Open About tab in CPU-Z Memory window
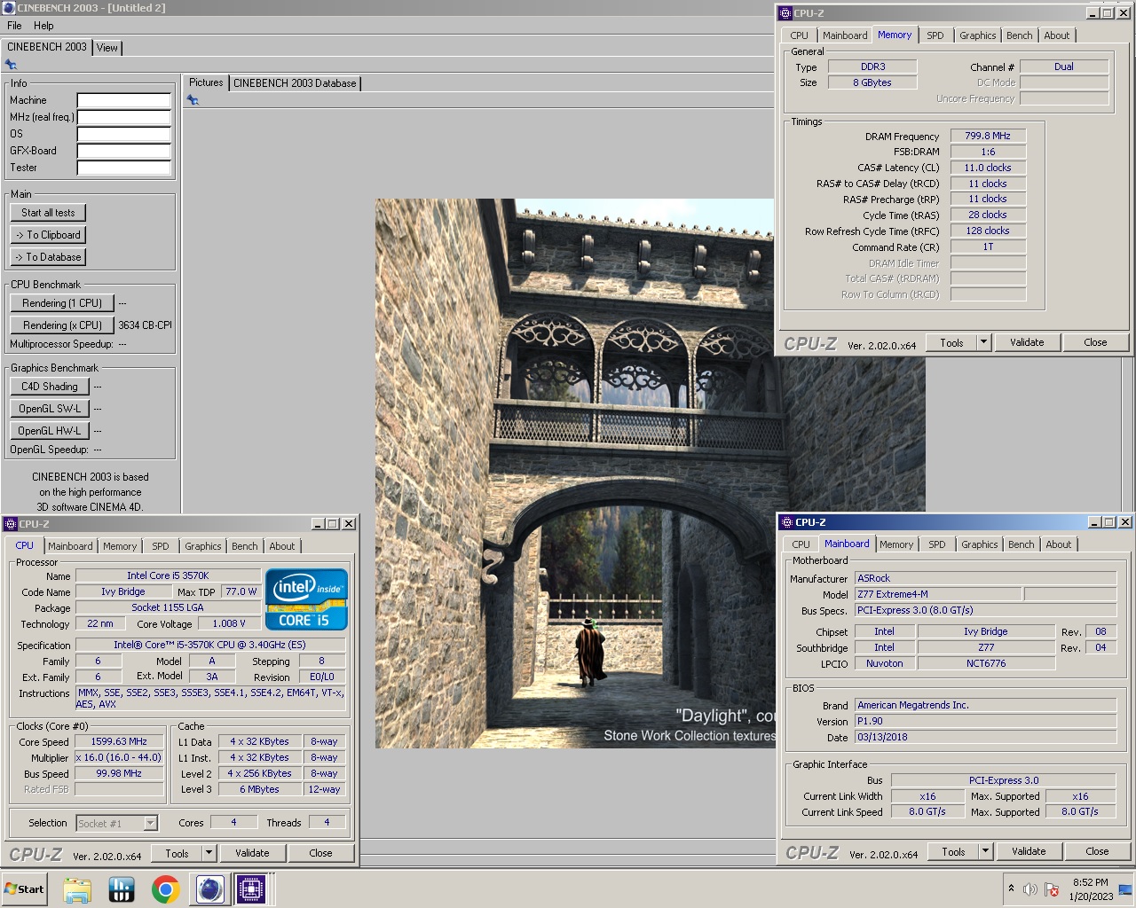The height and width of the screenshot is (908, 1136). coord(1056,35)
